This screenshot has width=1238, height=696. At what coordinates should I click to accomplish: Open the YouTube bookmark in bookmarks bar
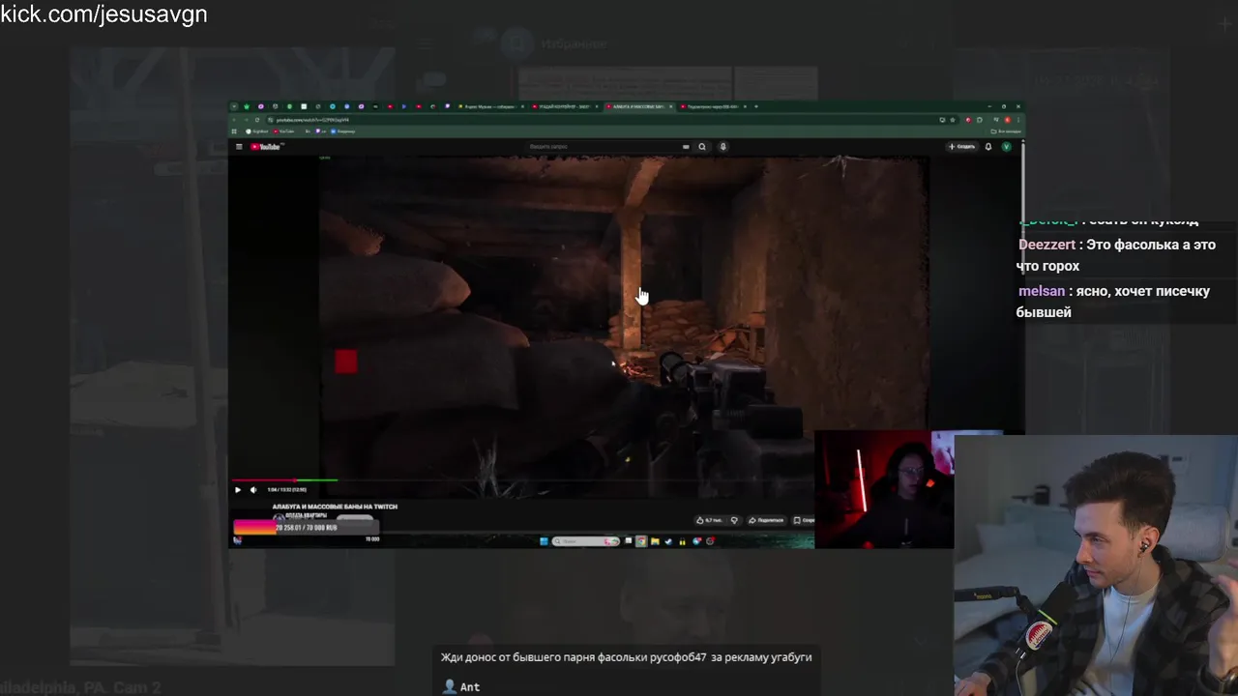point(283,130)
